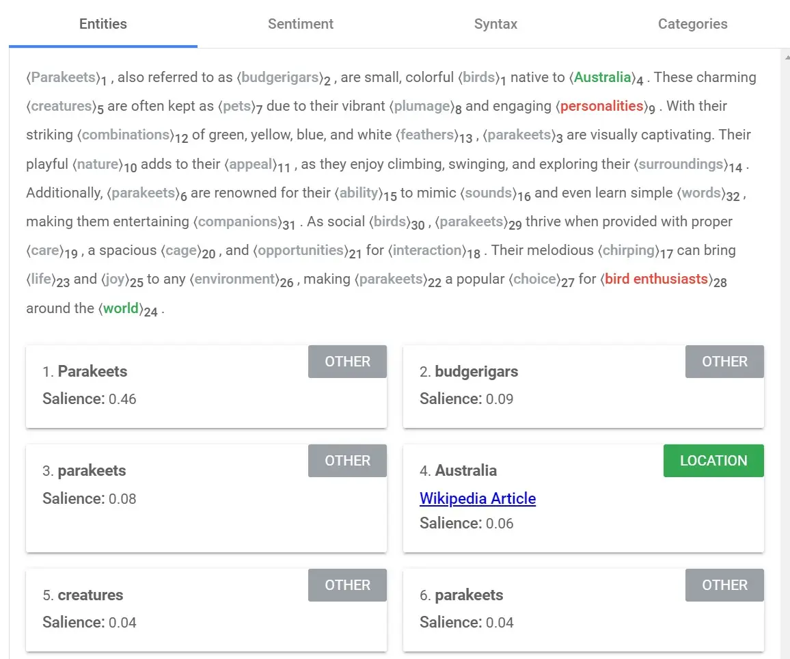This screenshot has width=790, height=659.
Task: Click red bird enthusiasts entity in text
Action: [656, 279]
